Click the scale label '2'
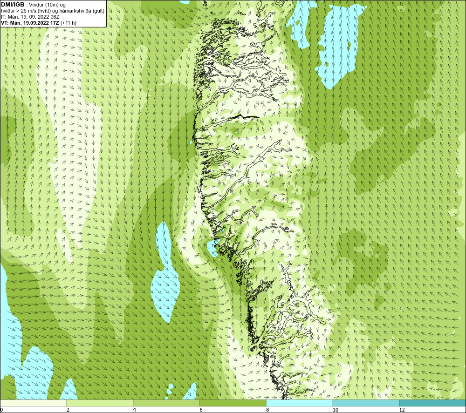466x413 pixels. click(68, 410)
